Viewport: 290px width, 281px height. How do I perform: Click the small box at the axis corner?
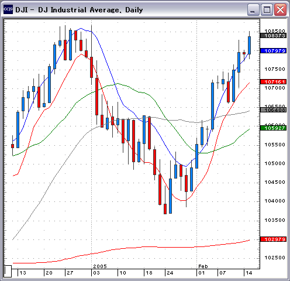[8, 271]
